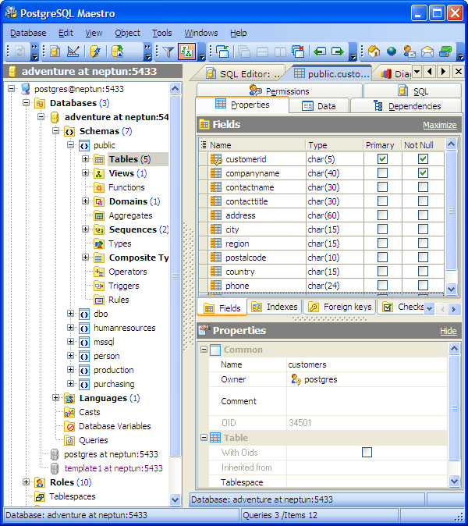Toggle Not Null checkbox for companyname

[x=423, y=173]
